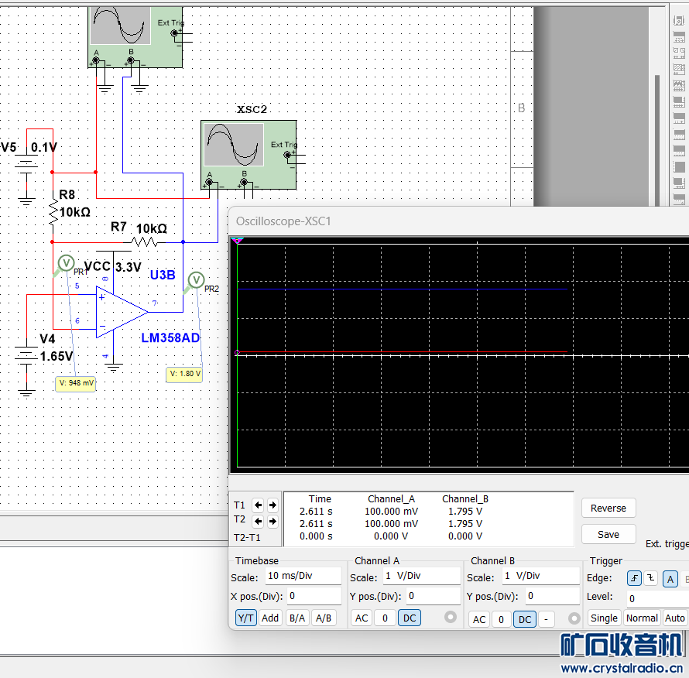Pick the Wattmeter instrument icon

[679, 53]
